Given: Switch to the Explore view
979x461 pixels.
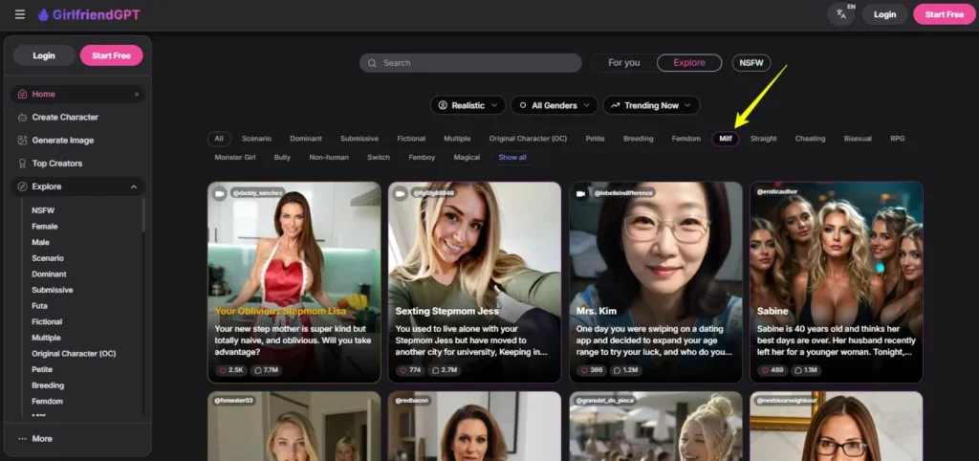Looking at the screenshot, I should click(x=689, y=63).
